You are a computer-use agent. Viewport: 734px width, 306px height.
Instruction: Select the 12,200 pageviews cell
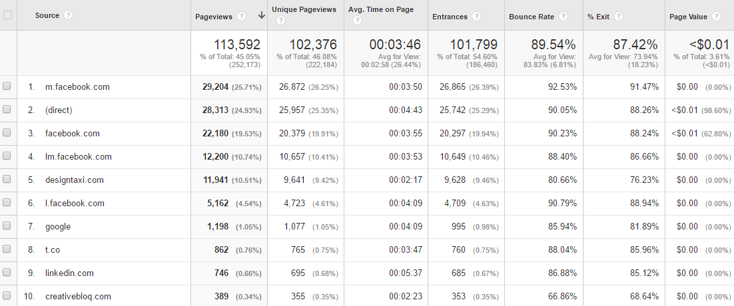(x=215, y=157)
